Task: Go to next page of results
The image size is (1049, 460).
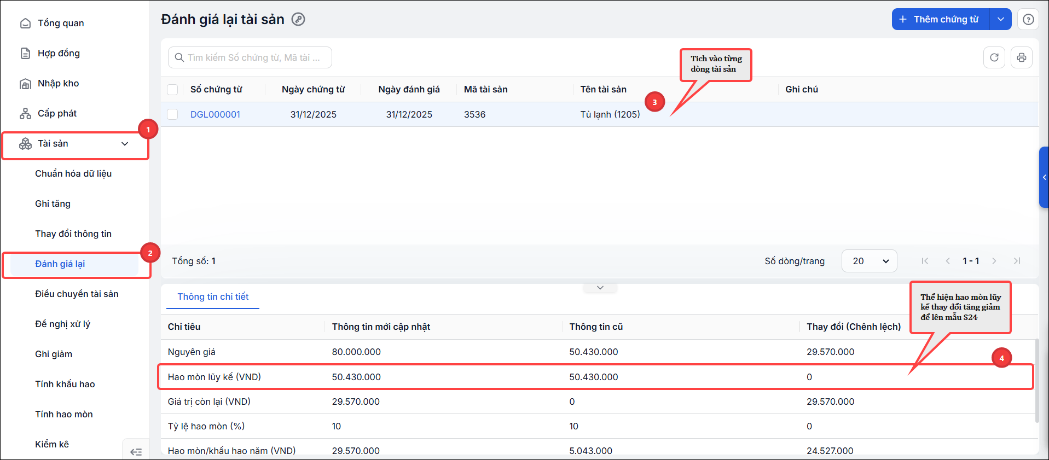Action: pyautogui.click(x=994, y=261)
